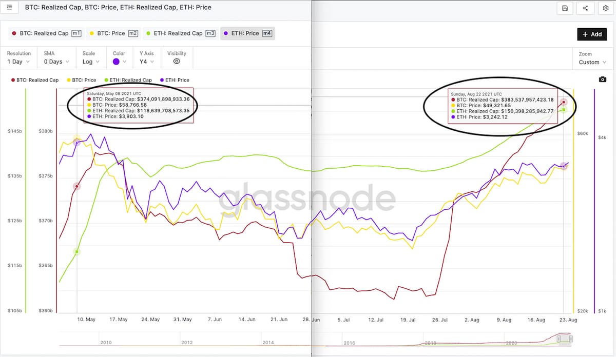Click the 10. May x-axis label
Image resolution: width=616 pixels, height=357 pixels.
86,320
